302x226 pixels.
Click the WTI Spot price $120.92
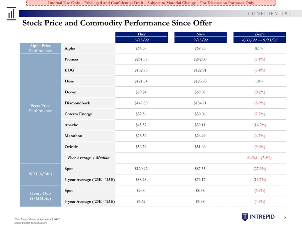pyautogui.click(x=141, y=169)
